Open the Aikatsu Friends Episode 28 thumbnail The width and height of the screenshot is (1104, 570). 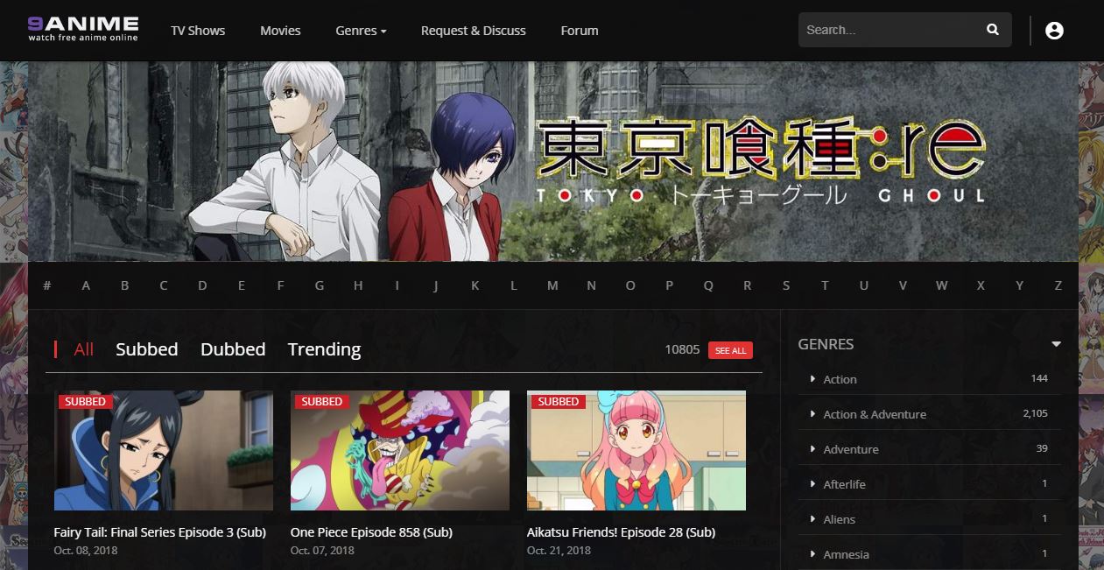[x=636, y=451]
